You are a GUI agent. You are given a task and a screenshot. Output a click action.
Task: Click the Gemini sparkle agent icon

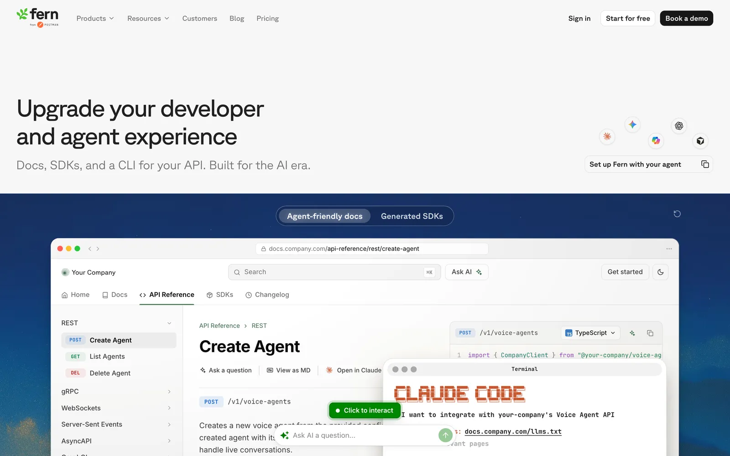(632, 124)
